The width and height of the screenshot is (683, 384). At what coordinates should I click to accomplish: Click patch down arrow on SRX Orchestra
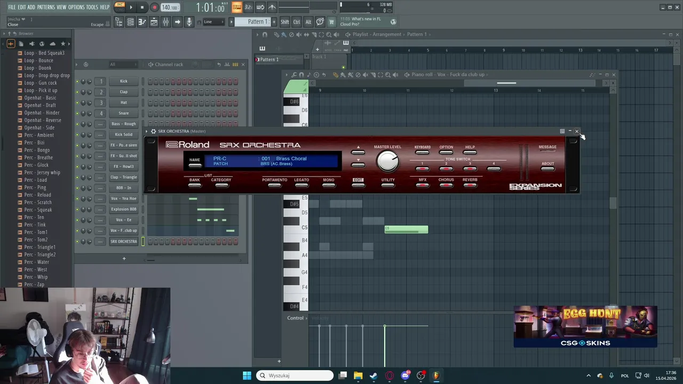click(358, 164)
